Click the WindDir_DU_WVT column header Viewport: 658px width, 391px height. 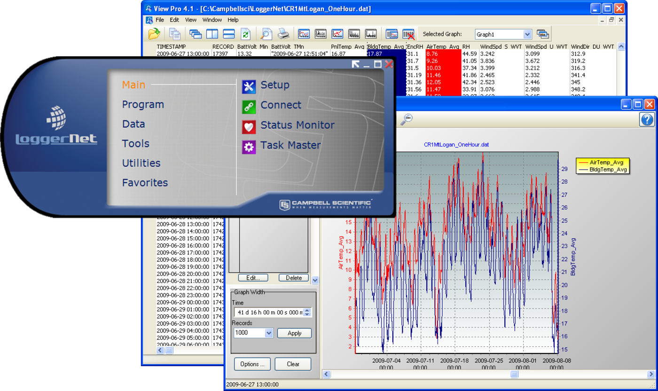pyautogui.click(x=592, y=47)
